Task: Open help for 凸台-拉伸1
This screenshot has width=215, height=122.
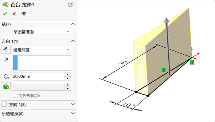Action: 71,5
